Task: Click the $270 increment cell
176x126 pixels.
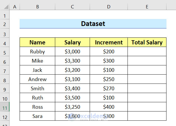Action: [109, 89]
